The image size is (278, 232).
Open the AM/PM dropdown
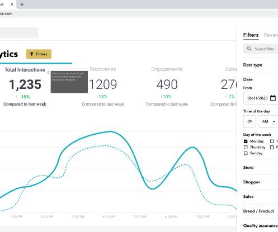[x=268, y=121]
